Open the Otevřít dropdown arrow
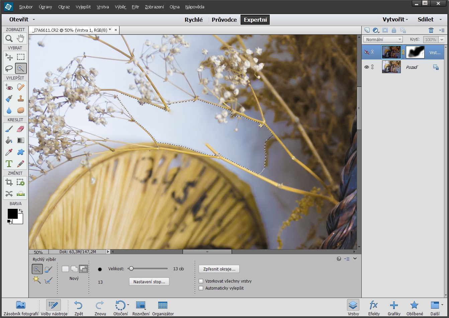This screenshot has width=449, height=318. click(34, 20)
